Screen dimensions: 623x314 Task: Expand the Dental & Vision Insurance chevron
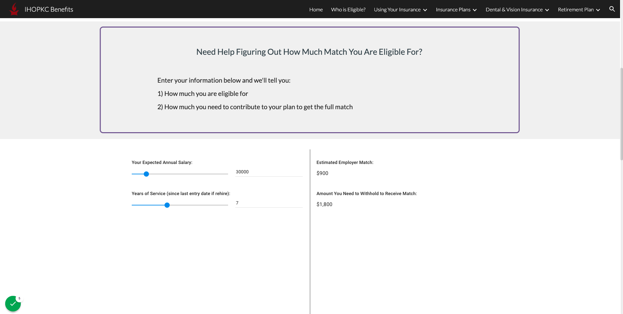pyautogui.click(x=547, y=10)
